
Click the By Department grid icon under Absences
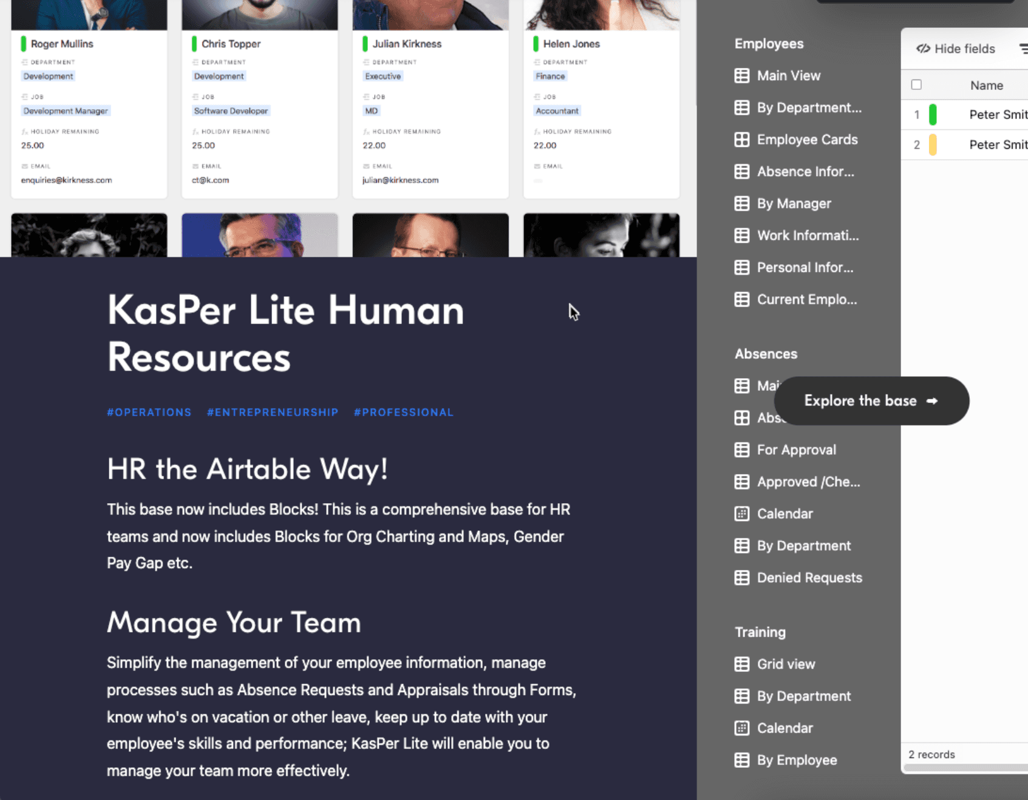click(x=741, y=546)
